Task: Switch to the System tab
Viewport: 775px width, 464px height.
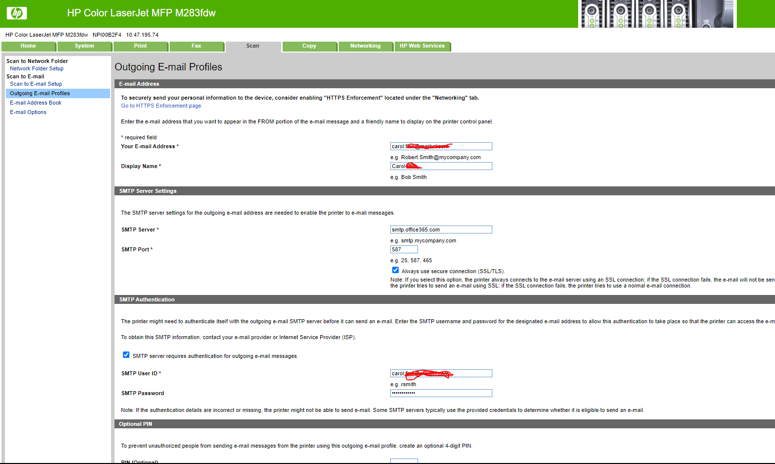Action: [84, 46]
